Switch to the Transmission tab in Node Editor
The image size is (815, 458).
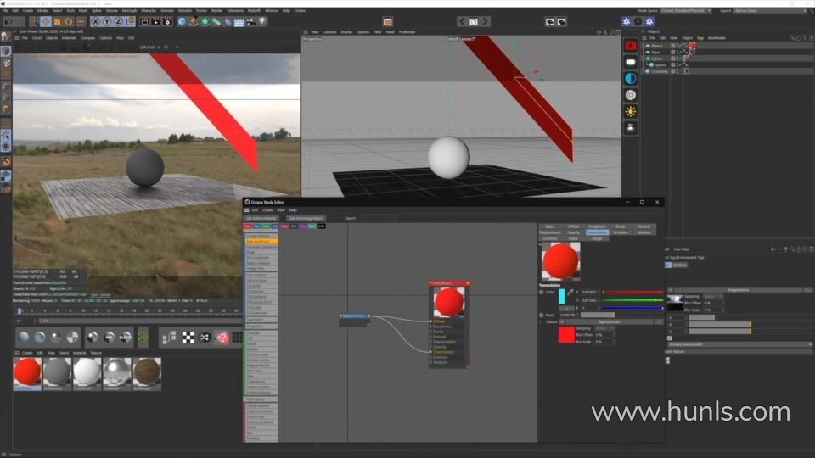coord(597,232)
